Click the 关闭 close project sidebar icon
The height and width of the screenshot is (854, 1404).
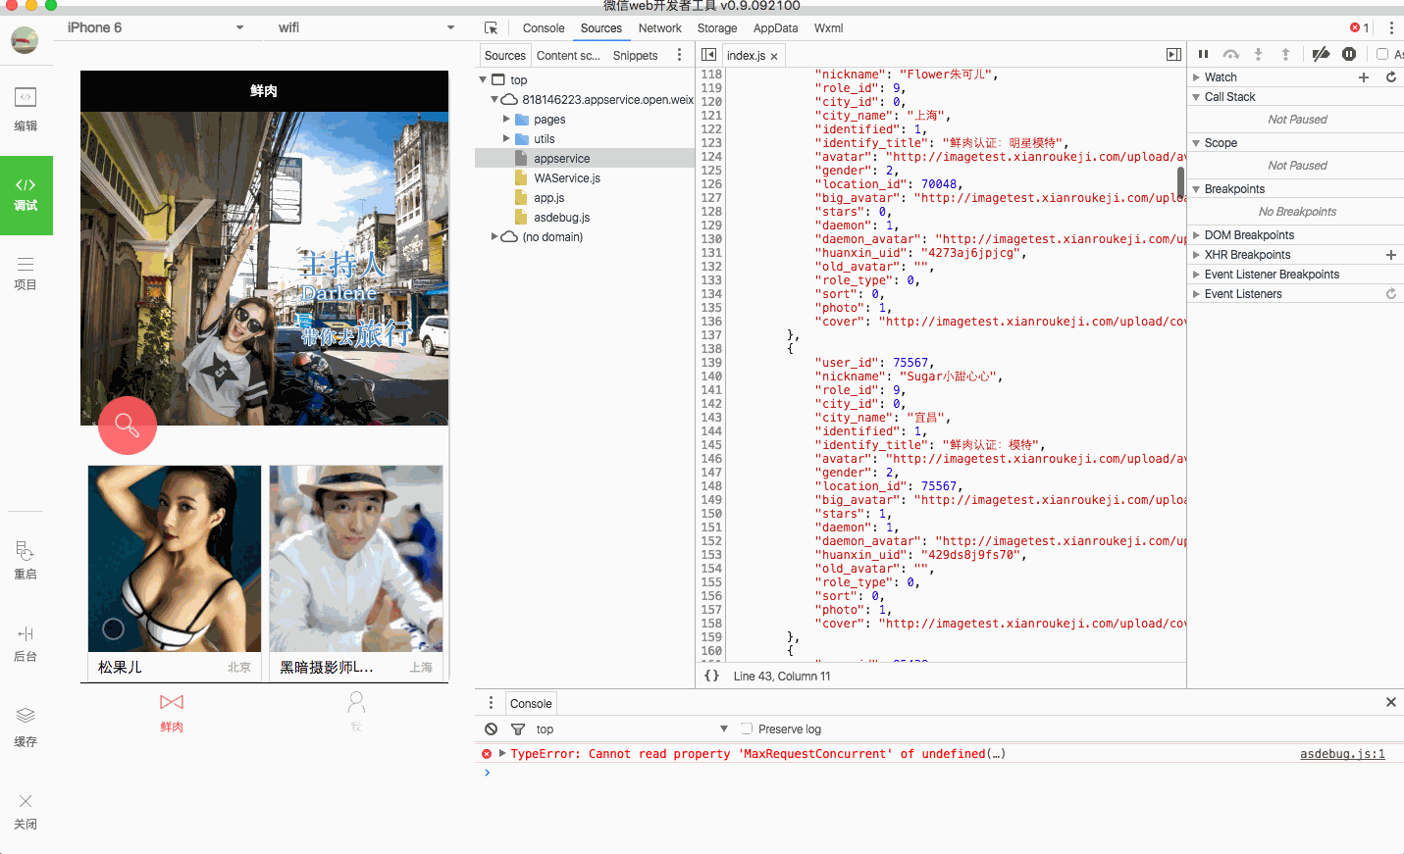click(x=26, y=811)
